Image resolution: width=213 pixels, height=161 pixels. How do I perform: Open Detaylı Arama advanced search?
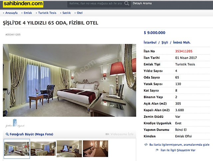click(142, 3)
